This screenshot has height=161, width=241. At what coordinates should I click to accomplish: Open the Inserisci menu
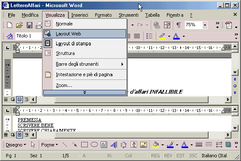click(80, 15)
